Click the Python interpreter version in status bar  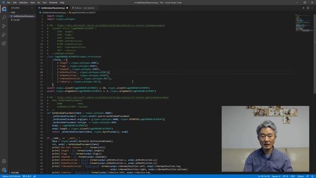[x=11, y=176]
